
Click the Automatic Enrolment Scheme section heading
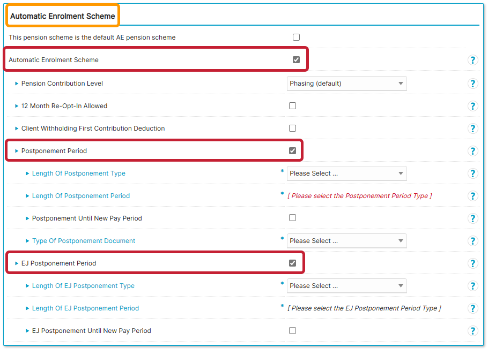coord(63,16)
